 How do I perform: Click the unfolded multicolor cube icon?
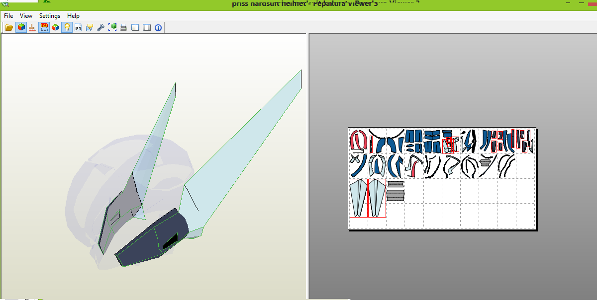coord(55,28)
